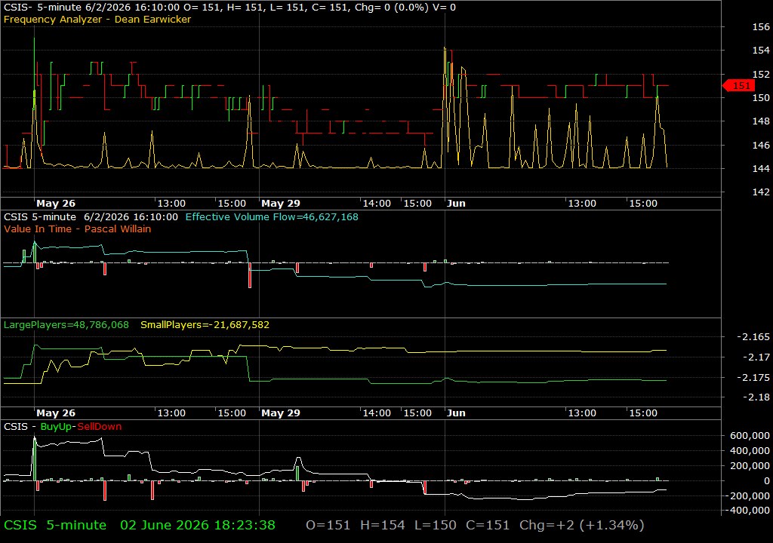Image resolution: width=773 pixels, height=543 pixels.
Task: Click the 400,000 level on the BuyUp-SellDown axis
Action: point(750,451)
